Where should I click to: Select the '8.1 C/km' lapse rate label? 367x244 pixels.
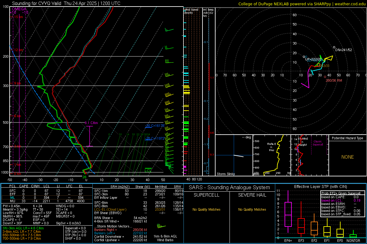point(91,123)
